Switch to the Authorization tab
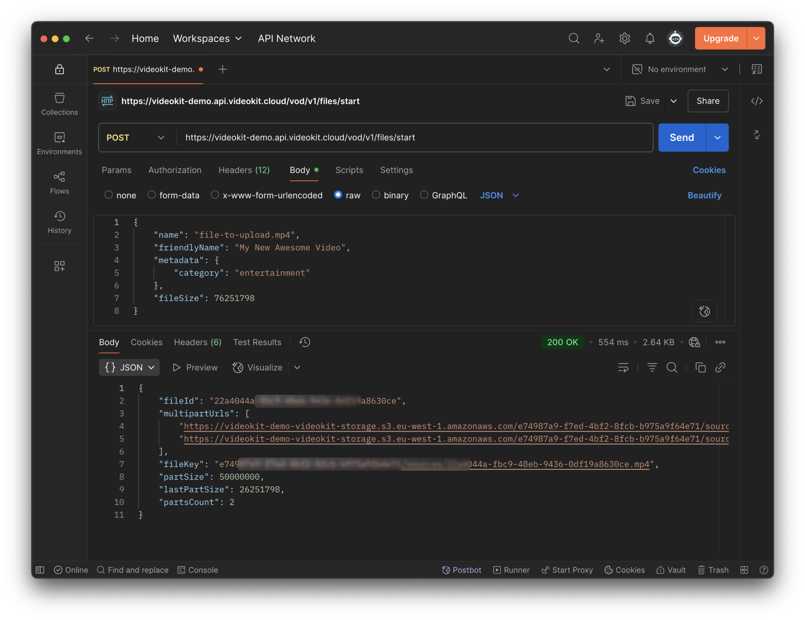Image resolution: width=805 pixels, height=620 pixels. 175,170
